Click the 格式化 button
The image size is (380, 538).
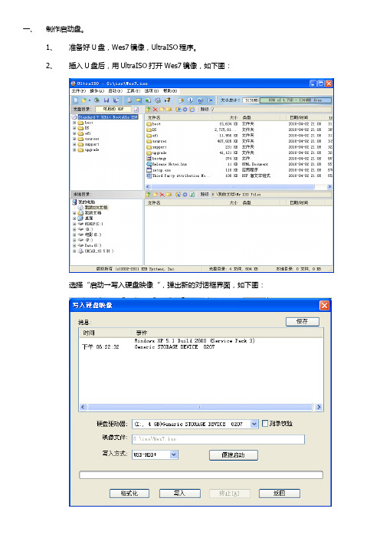[129, 494]
